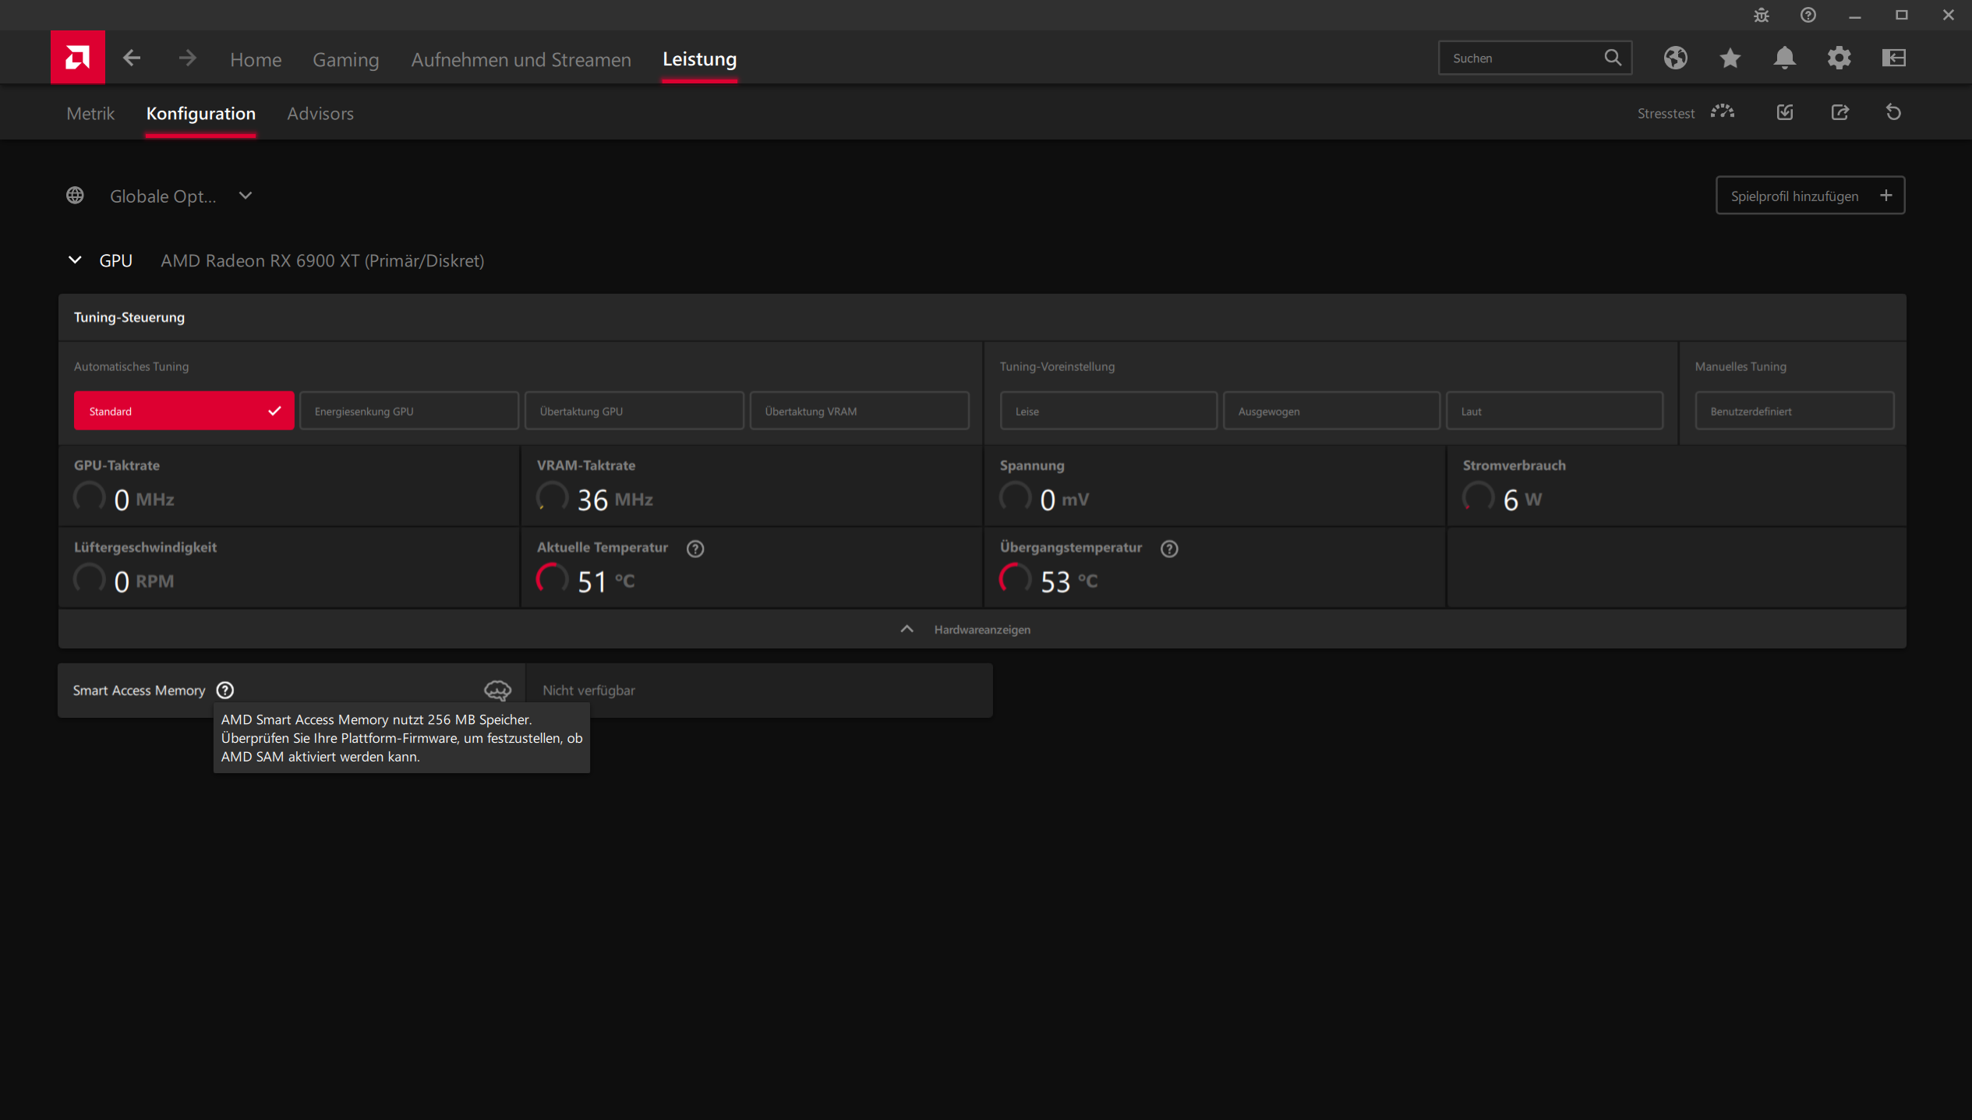
Task: Select Leise tuning preset
Action: (x=1108, y=411)
